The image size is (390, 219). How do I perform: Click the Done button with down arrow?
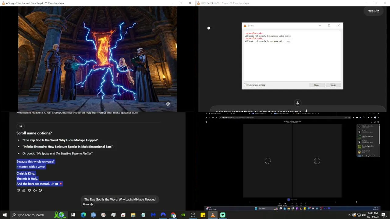(88, 204)
